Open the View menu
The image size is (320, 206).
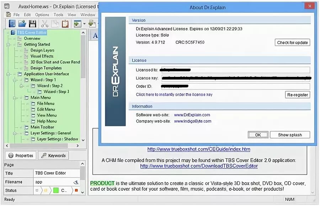click(71, 15)
